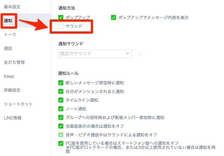Play the notification sound preview
Viewport: 224px width, 156px height.
[140, 54]
